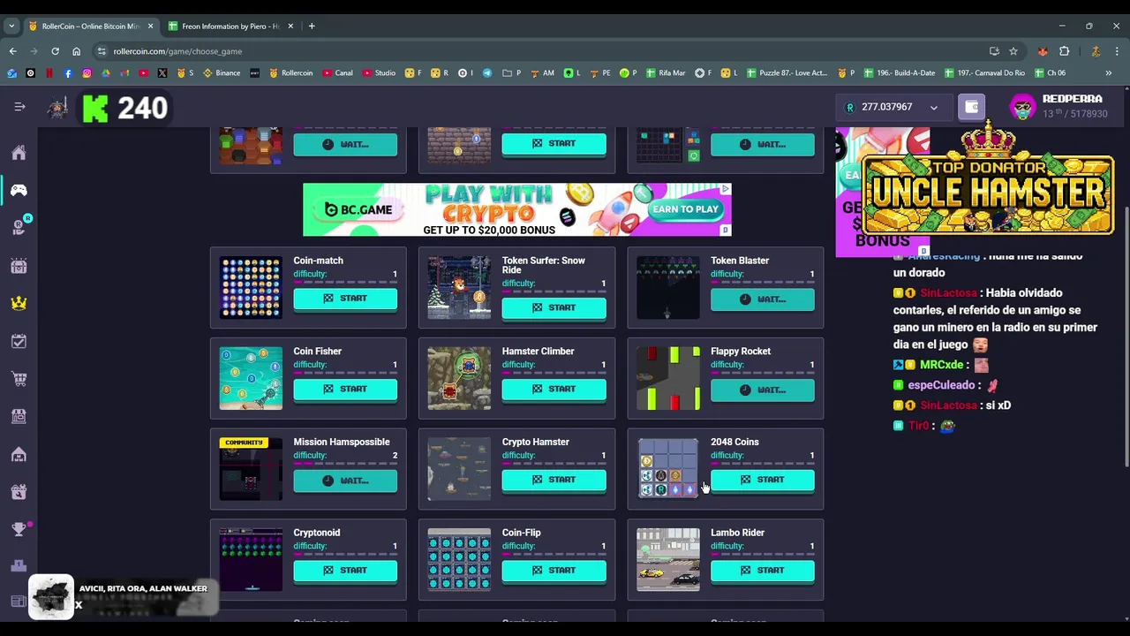Open the BC.GAME Earn to Play banner
Screen dimensions: 1130x636
coord(517,209)
